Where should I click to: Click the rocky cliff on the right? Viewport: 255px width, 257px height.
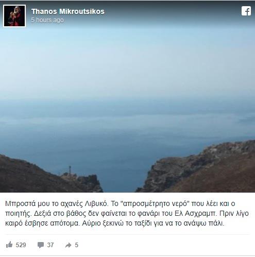coord(197,168)
